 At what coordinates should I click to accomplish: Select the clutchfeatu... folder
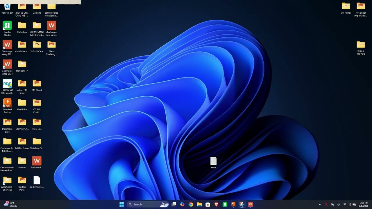(22, 47)
